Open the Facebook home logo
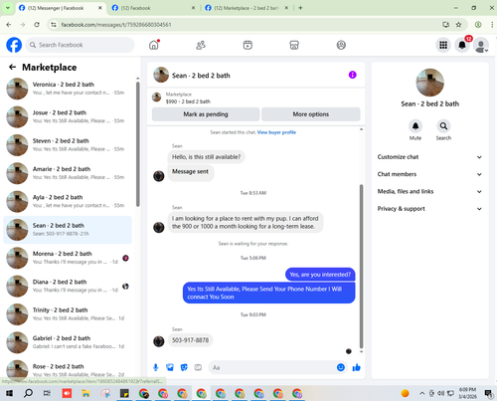 (x=14, y=45)
